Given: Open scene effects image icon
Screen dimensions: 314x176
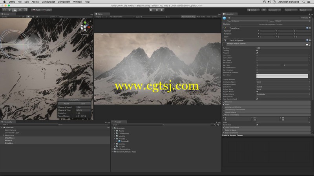Looking at the screenshot, I should coord(37,17).
